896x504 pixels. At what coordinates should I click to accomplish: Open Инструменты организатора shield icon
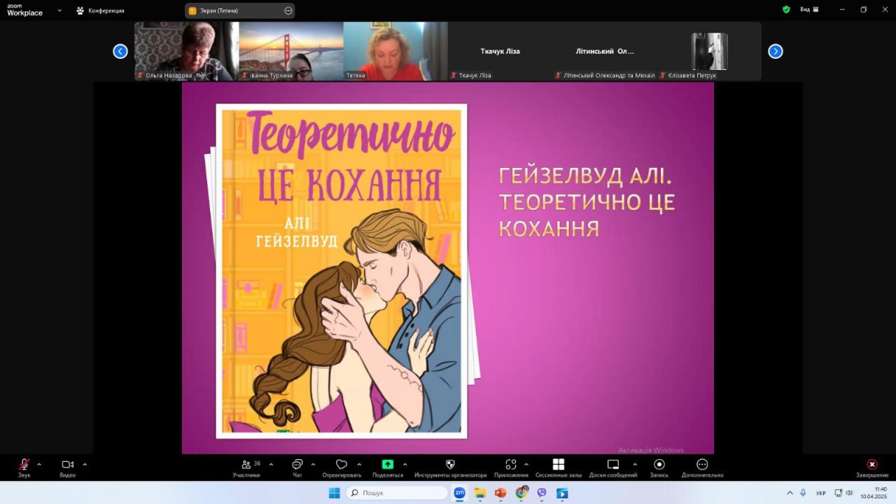pos(450,464)
